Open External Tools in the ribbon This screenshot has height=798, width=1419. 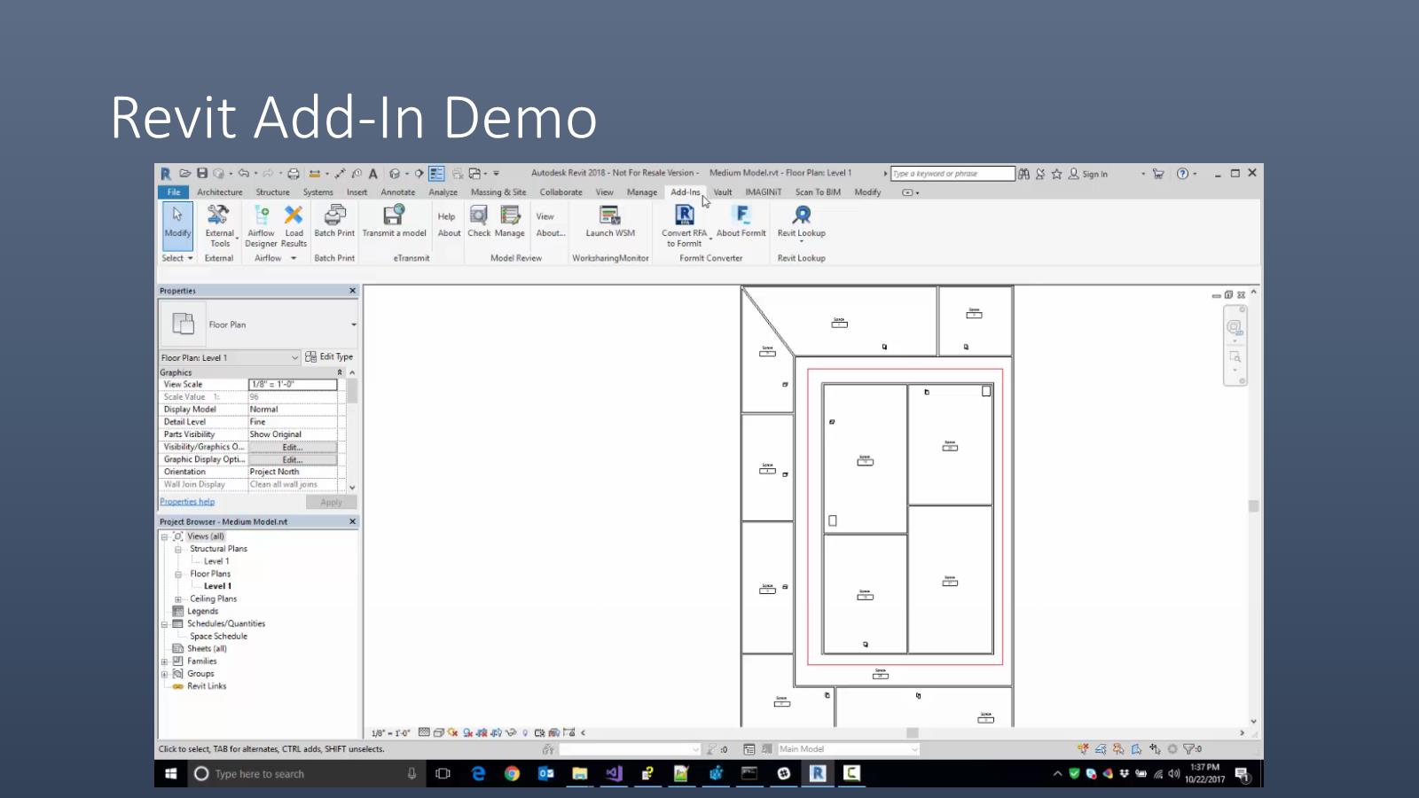pos(219,226)
